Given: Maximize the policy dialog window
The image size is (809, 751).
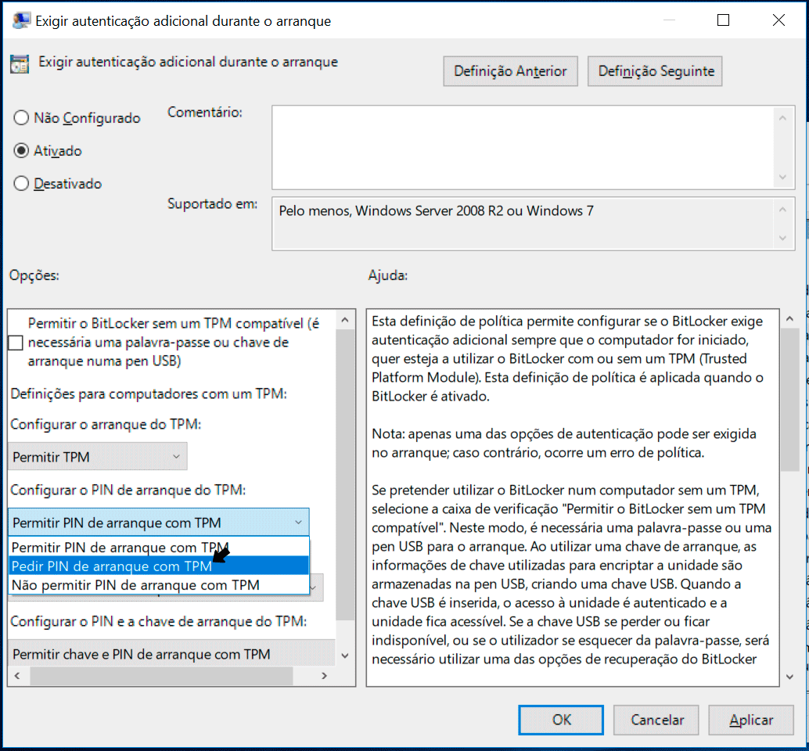Looking at the screenshot, I should pos(724,20).
